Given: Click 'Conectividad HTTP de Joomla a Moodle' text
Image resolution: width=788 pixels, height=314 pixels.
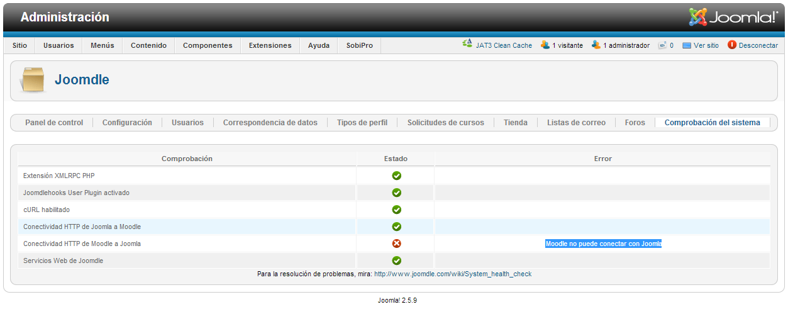Looking at the screenshot, I should (82, 227).
